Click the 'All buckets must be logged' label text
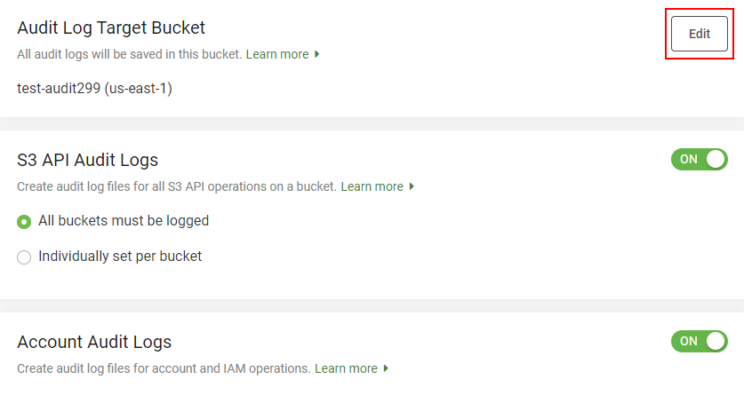The height and width of the screenshot is (395, 744). click(x=124, y=220)
